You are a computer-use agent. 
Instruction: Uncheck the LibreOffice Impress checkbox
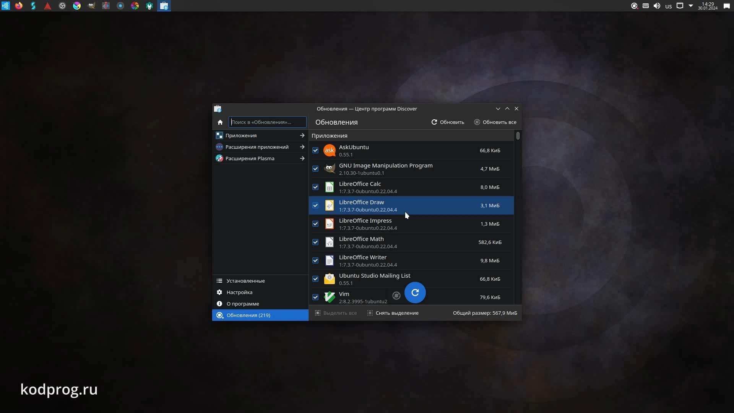(x=315, y=224)
